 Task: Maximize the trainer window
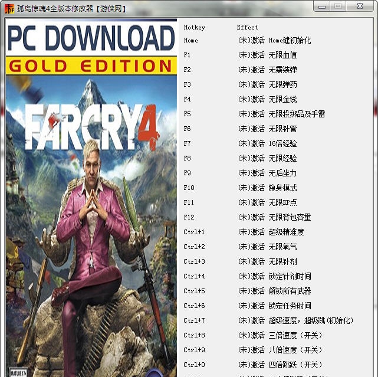point(338,6)
